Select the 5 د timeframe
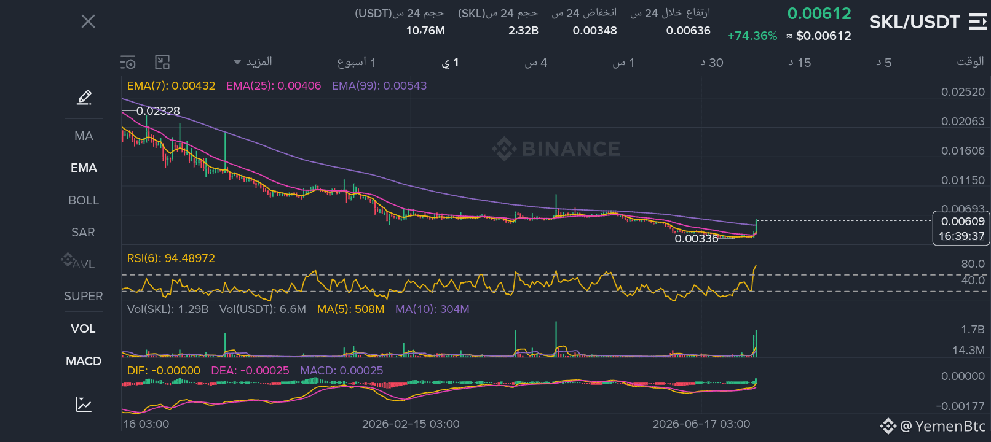 pyautogui.click(x=884, y=62)
